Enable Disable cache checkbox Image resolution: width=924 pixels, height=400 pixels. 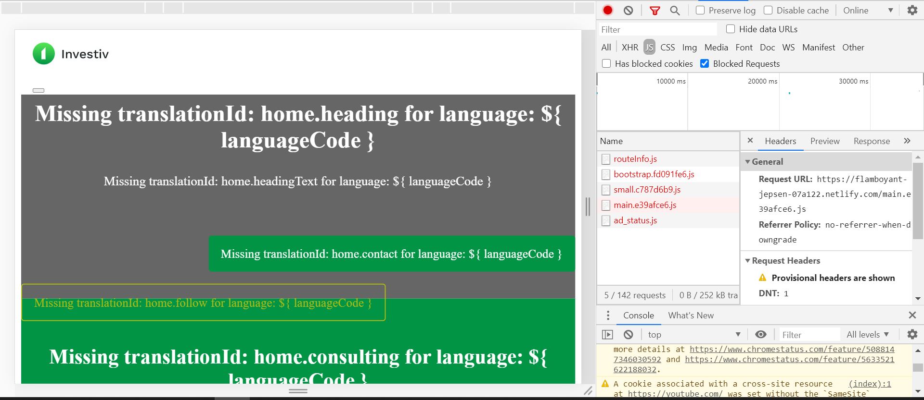[768, 10]
